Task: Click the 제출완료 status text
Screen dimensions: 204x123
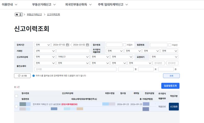Action: (x=162, y=107)
